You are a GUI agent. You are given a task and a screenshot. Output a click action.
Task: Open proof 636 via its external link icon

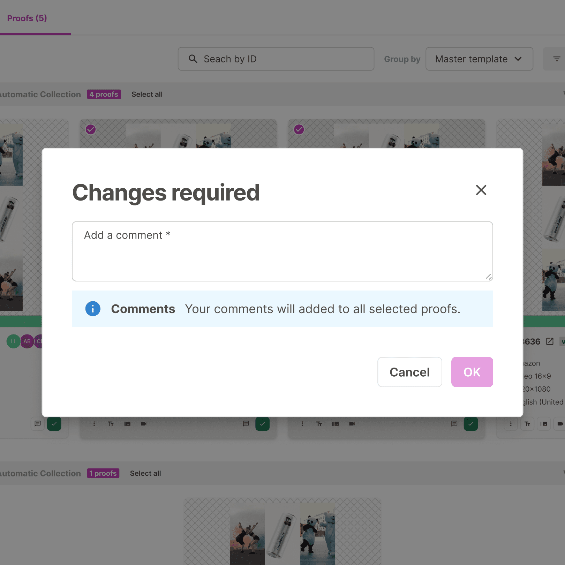[x=550, y=341]
